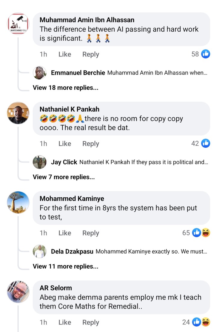Reply to Mohammed Kaminye's comment
Viewport: 217px width, 332px height.
(x=91, y=233)
